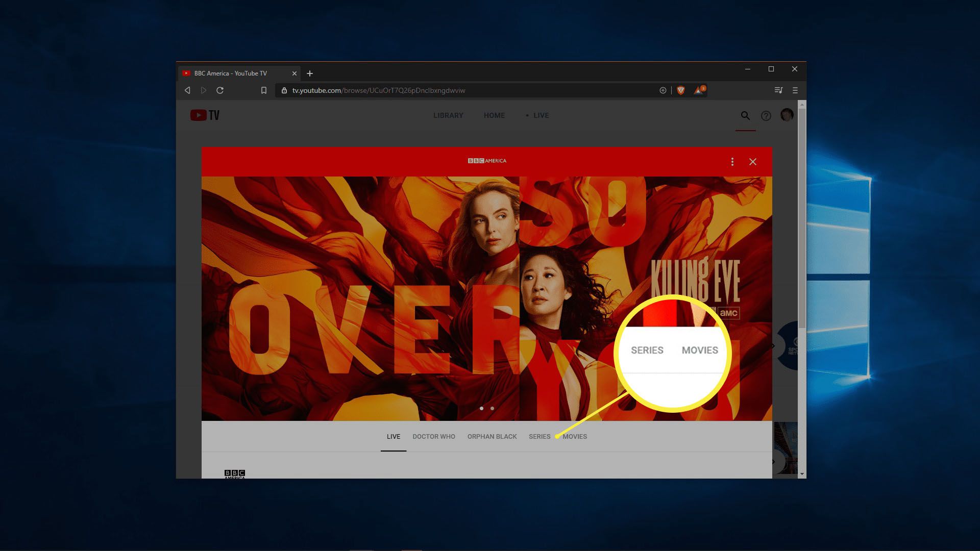Open the account profile avatar

pos(787,115)
